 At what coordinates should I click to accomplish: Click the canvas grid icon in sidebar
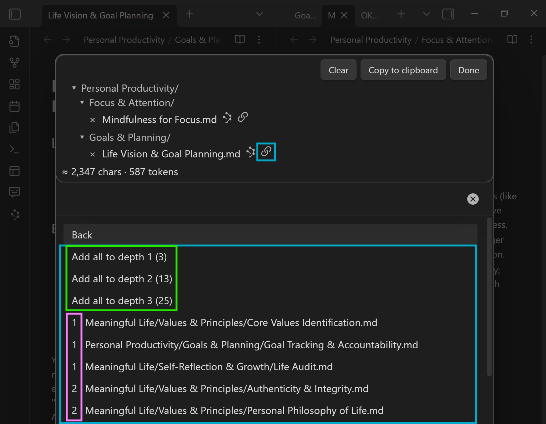pyautogui.click(x=14, y=84)
